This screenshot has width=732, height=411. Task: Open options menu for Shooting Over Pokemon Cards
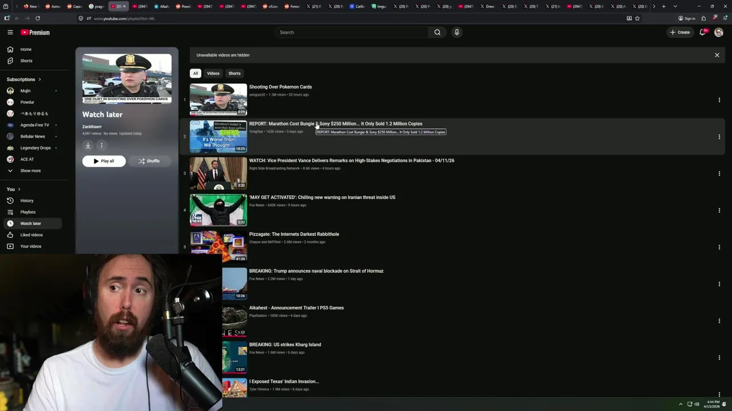point(719,100)
